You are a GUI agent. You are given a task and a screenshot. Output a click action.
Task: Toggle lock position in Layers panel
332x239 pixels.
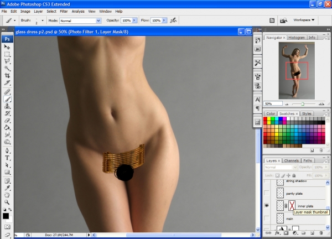click(x=288, y=175)
